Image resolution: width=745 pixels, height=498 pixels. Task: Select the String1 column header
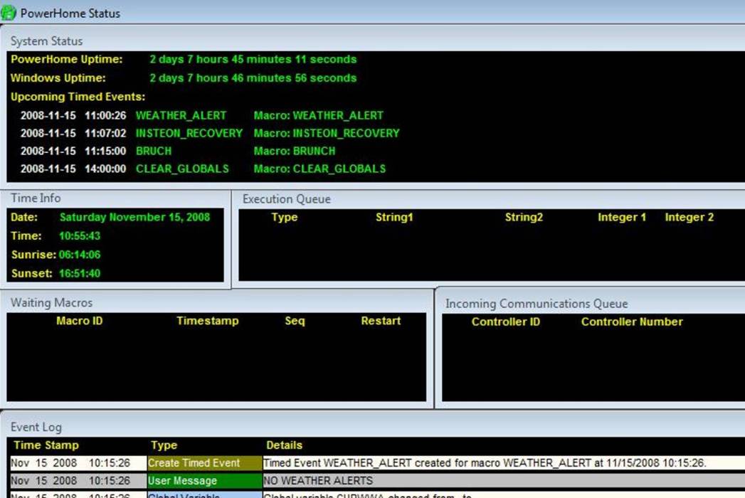(x=394, y=218)
